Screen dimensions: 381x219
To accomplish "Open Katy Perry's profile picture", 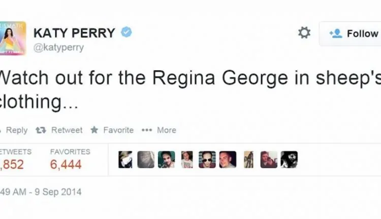I will click(x=13, y=38).
